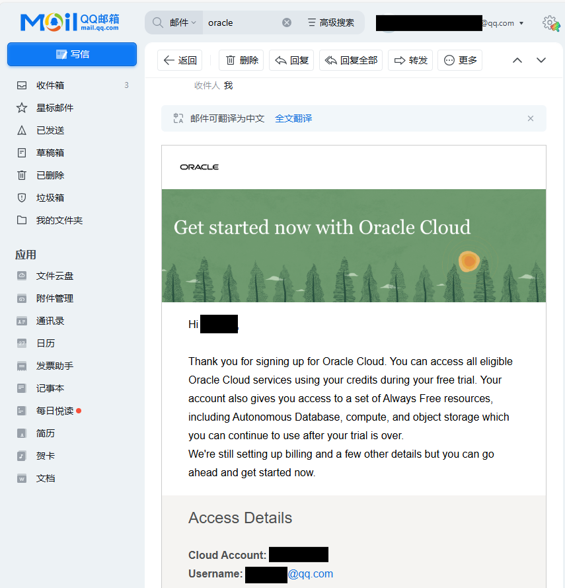Click the star icon beside 星标邮件
This screenshot has height=588, width=565.
coord(22,108)
